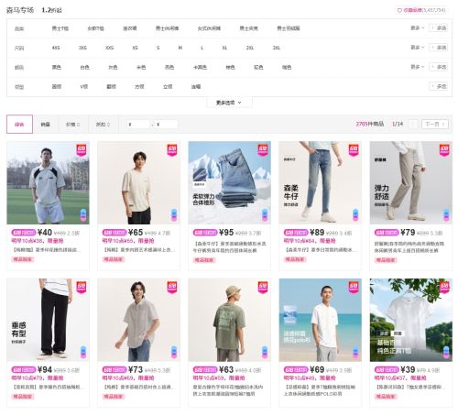Filter by 白色 white color

click(x=84, y=67)
